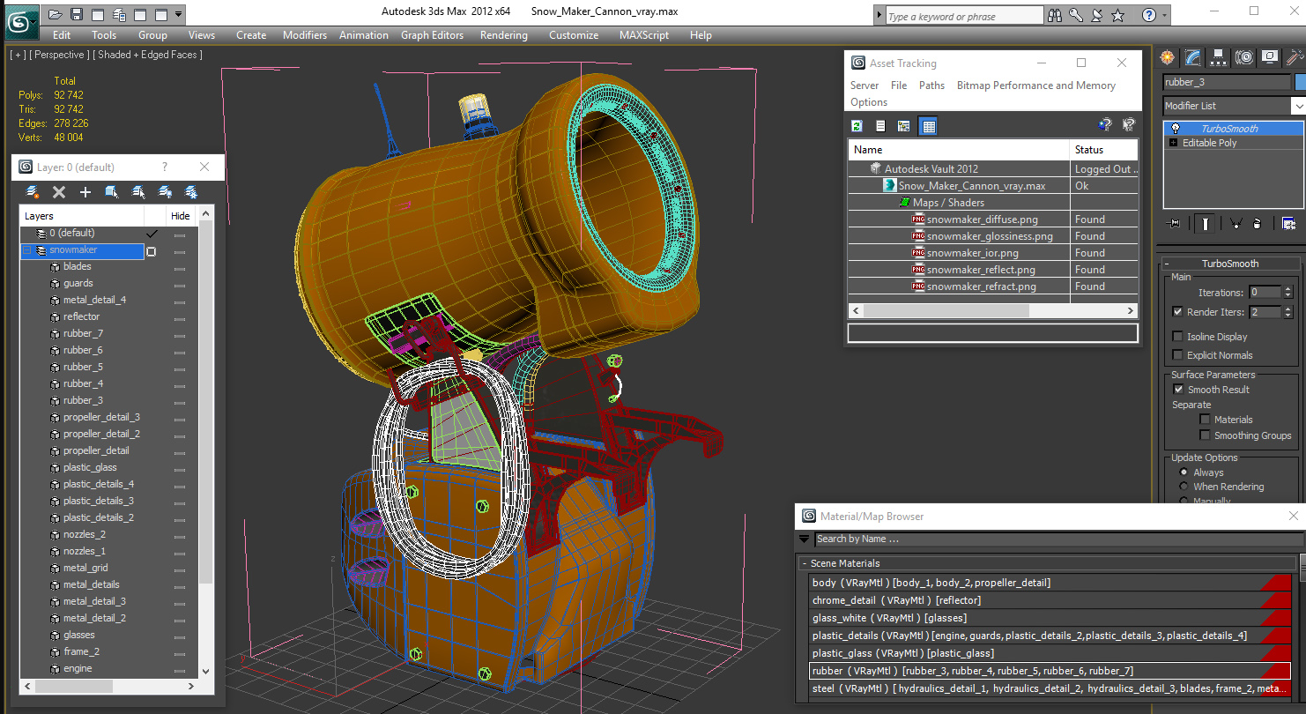
Task: Switch Asset Tracking to Tree View icon
Action: (903, 126)
